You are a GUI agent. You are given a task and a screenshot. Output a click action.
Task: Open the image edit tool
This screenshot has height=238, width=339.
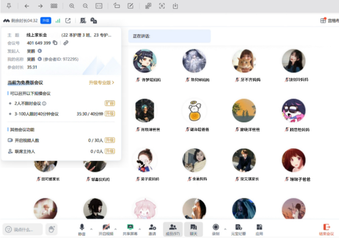(131, 6)
